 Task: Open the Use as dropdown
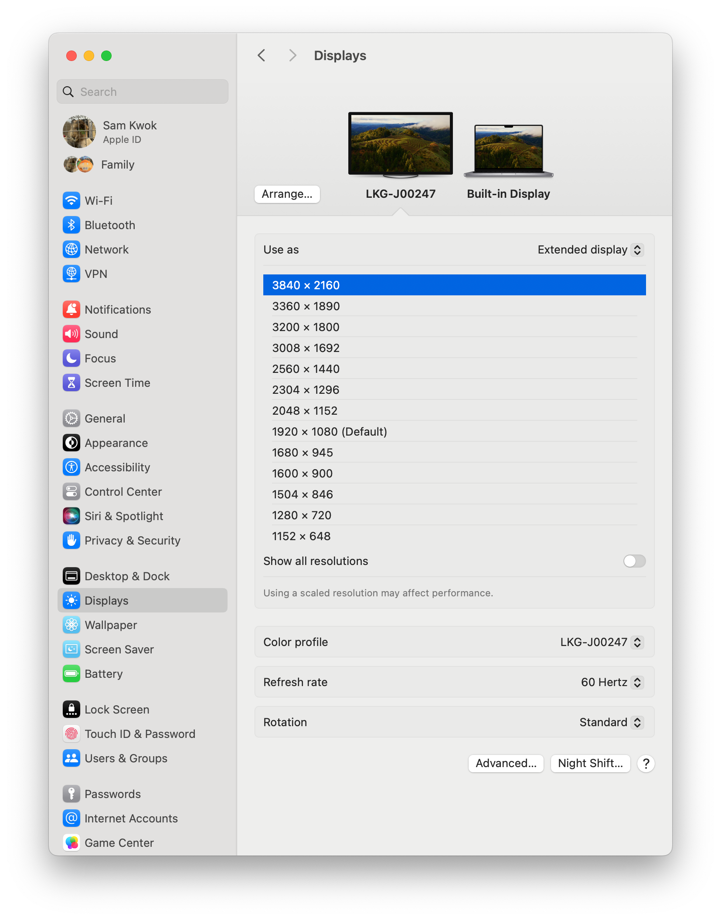[591, 250]
